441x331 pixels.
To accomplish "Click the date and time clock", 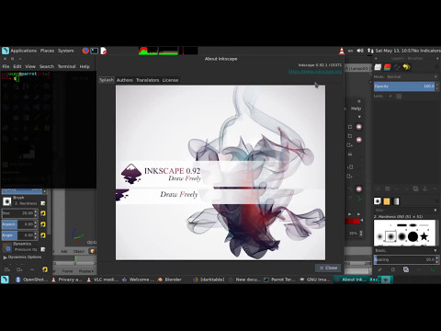I will point(394,51).
